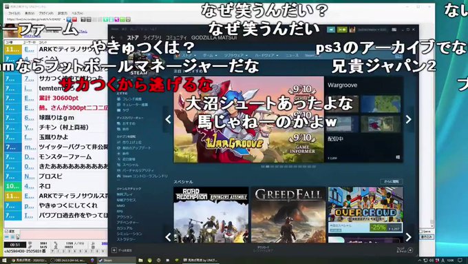Toggle the checkbox at comment viewer bottom right
This screenshot has width=468, height=264.
421,232
